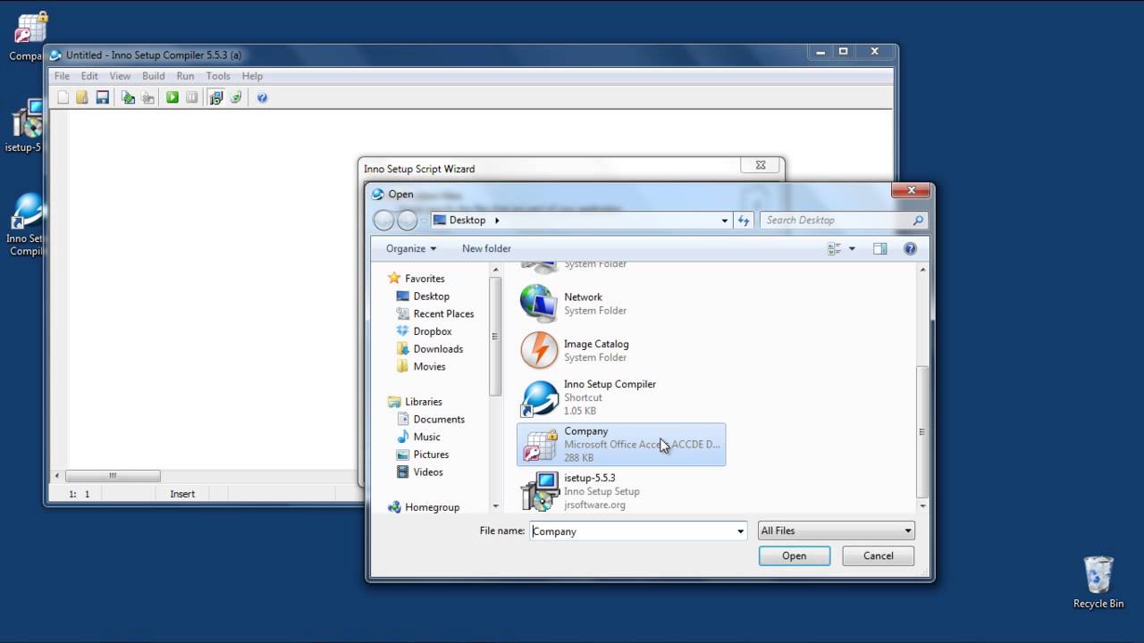Screen dimensions: 1144x643
Task: Click the Back arrow in Open dialog
Action: pyautogui.click(x=383, y=220)
